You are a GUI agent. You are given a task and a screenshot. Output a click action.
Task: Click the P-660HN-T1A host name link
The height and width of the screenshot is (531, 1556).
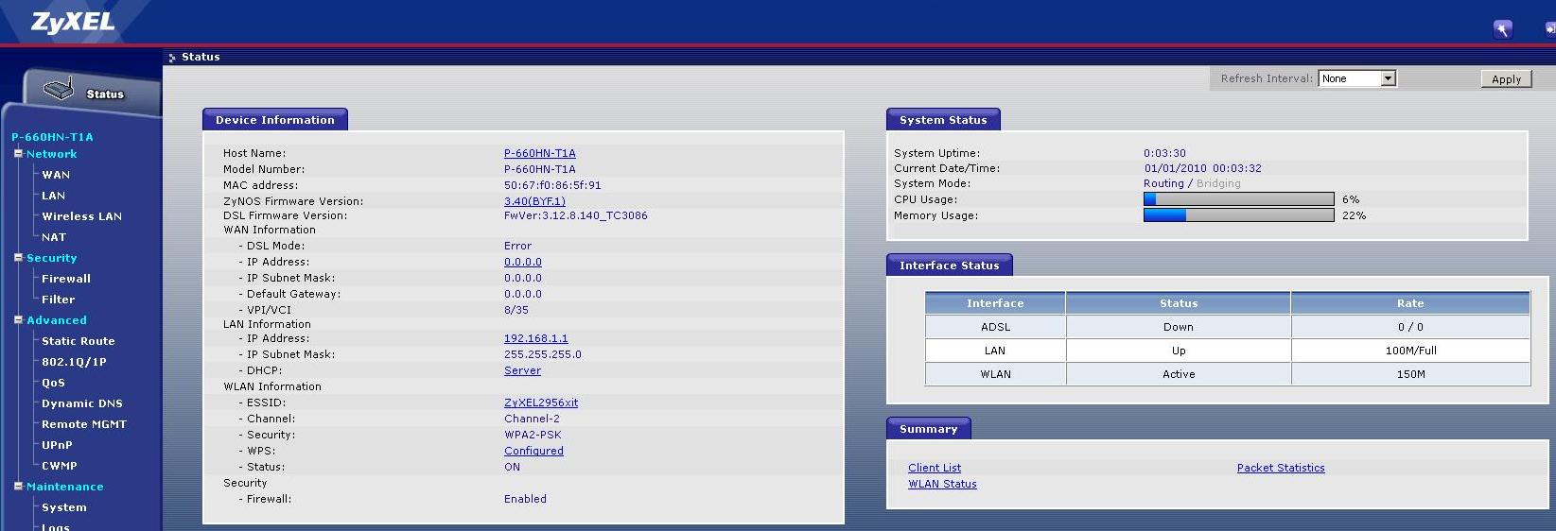tap(539, 153)
